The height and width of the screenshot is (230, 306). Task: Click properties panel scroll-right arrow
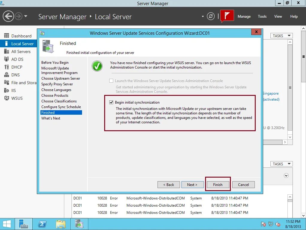click(285, 142)
